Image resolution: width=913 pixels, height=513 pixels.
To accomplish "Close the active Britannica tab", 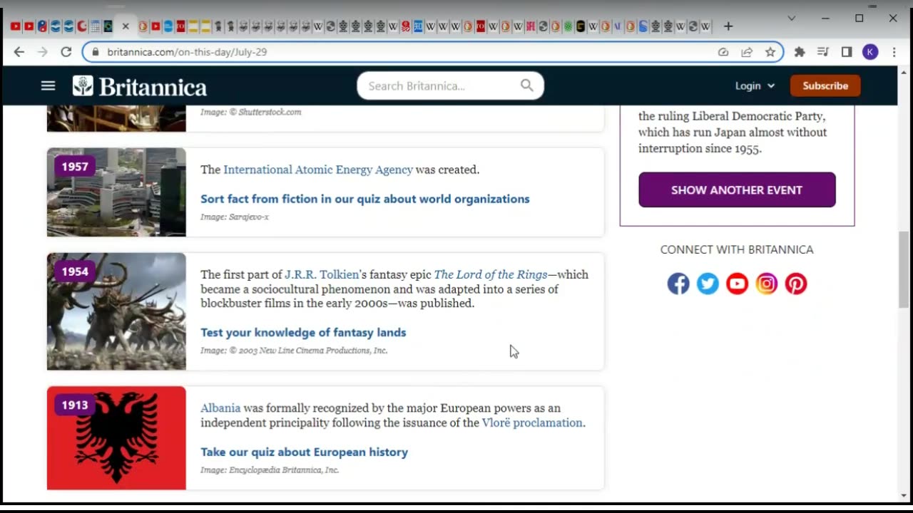I will (x=126, y=26).
